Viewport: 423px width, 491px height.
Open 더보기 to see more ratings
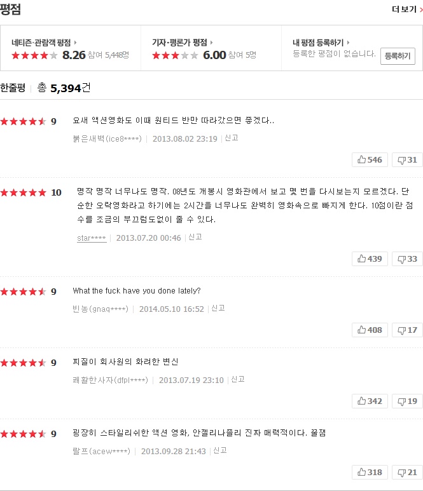tap(406, 10)
